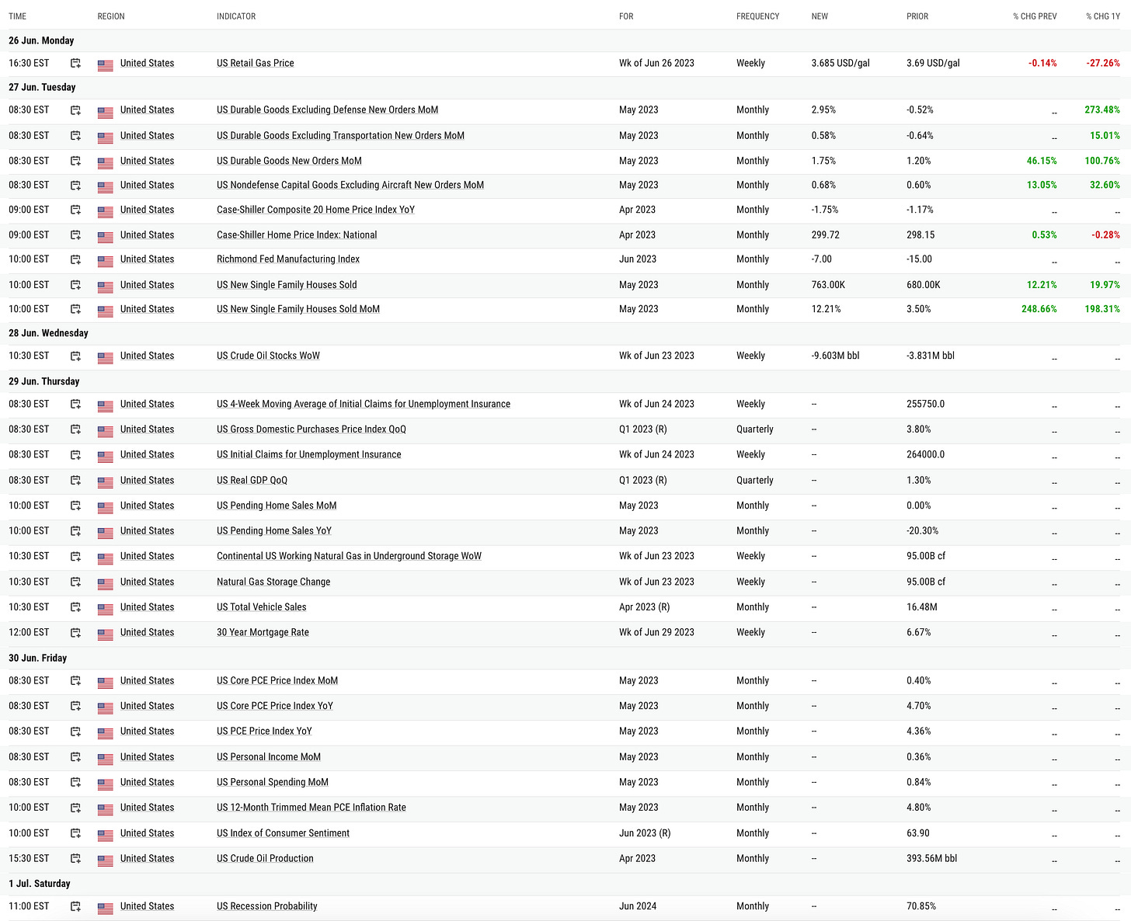Open US 4-Week Moving Average of Initial Claims link
This screenshot has height=921, width=1131.
(x=364, y=404)
